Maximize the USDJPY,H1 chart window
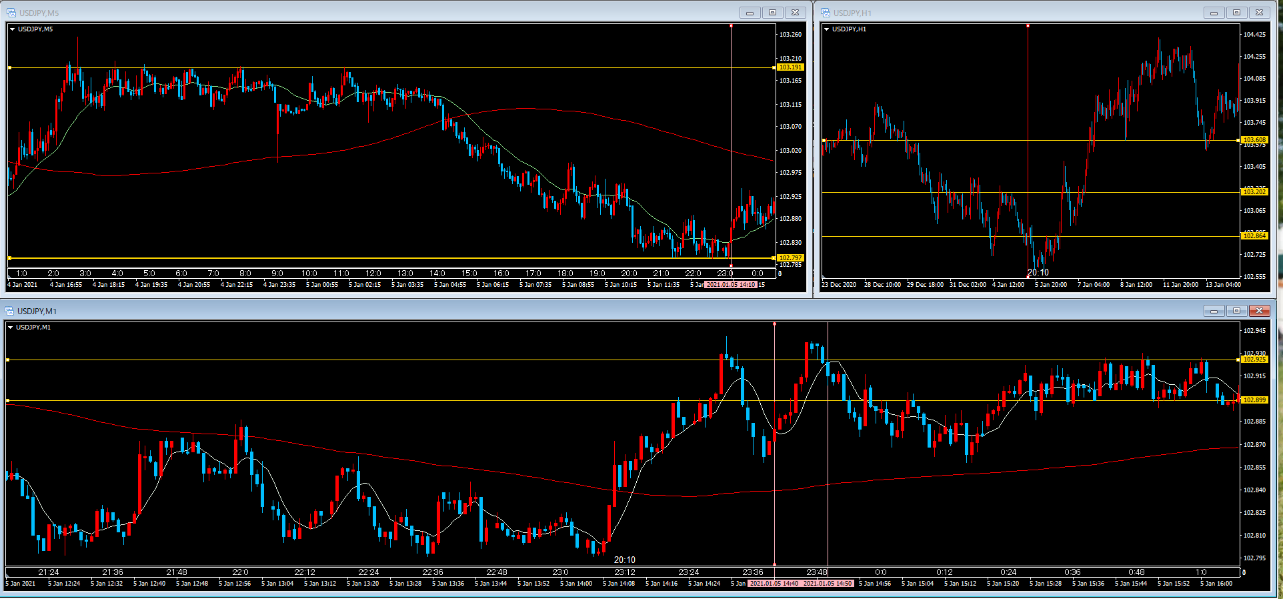The image size is (1283, 599). tap(1236, 13)
